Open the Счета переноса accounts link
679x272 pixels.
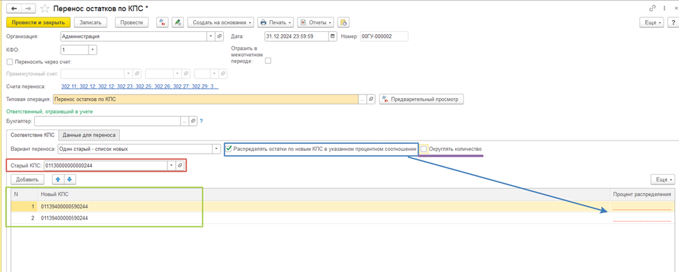point(140,87)
